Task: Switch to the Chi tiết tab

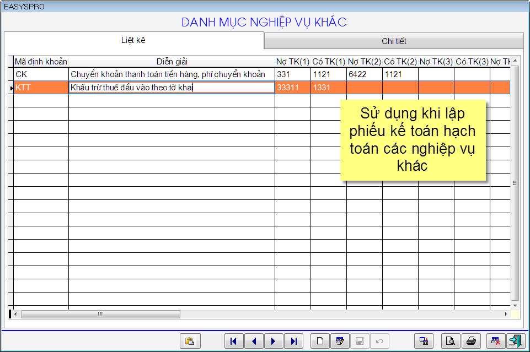Action: tap(393, 40)
